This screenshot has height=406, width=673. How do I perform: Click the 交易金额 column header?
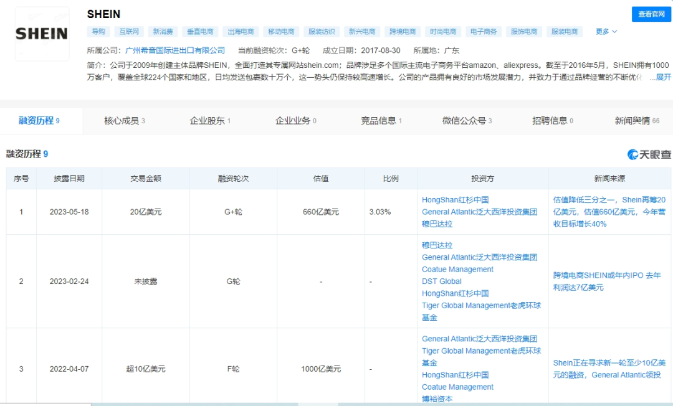click(145, 178)
